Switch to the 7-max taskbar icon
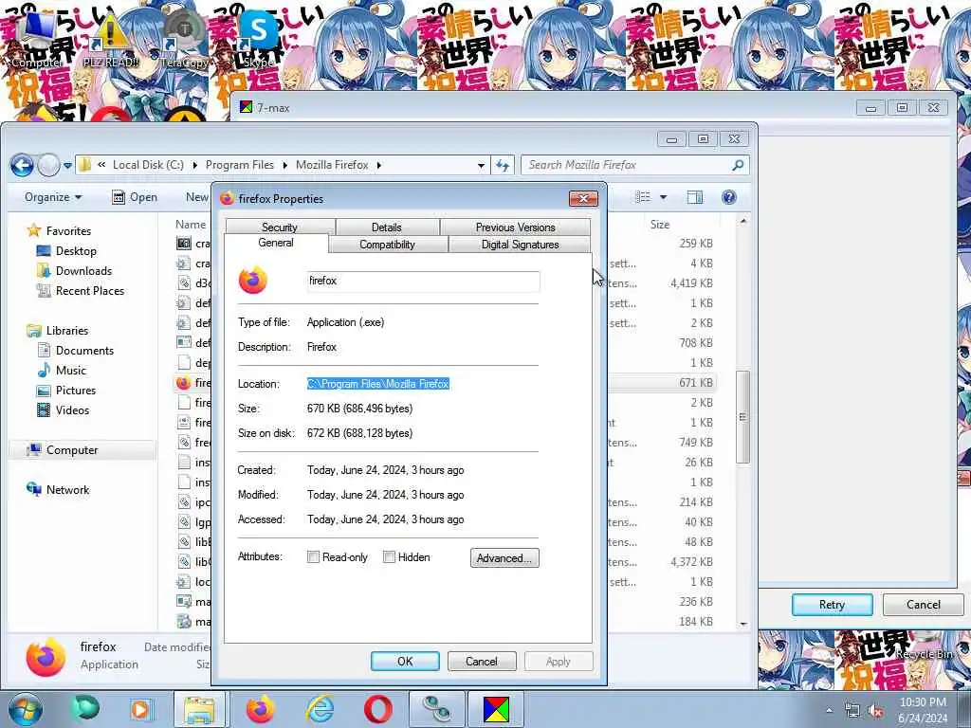This screenshot has height=728, width=971. pos(495,709)
